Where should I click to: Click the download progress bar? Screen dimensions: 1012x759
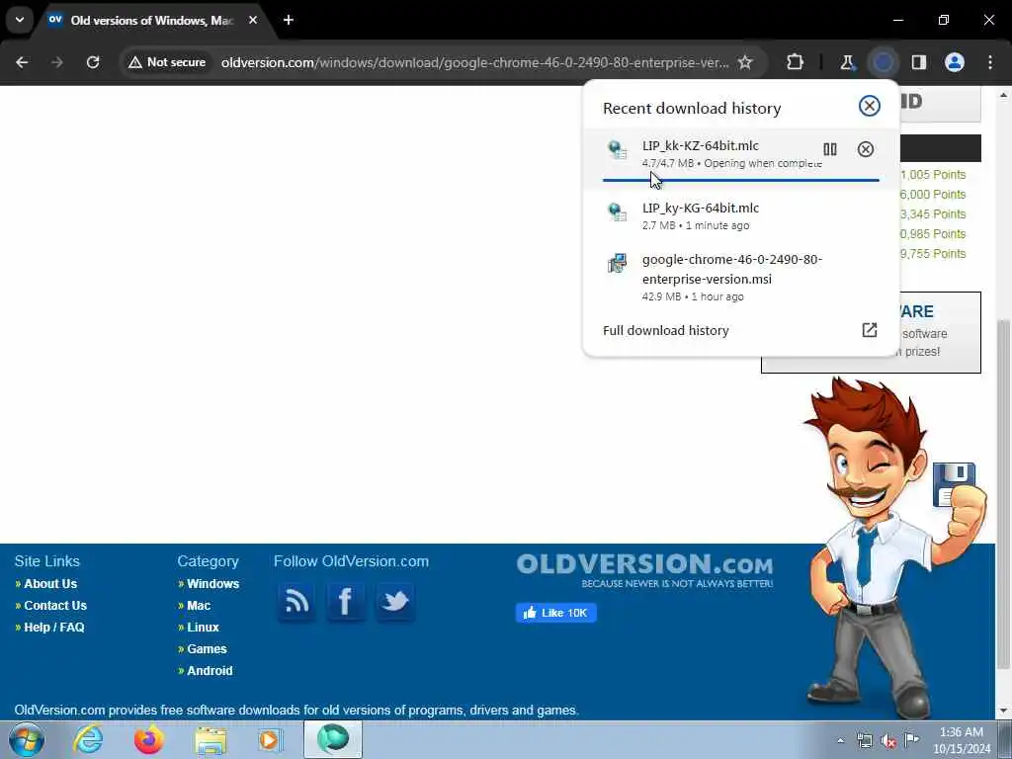(x=741, y=180)
